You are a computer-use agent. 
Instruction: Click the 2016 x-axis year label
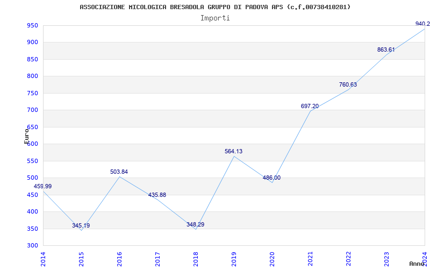coord(119,259)
